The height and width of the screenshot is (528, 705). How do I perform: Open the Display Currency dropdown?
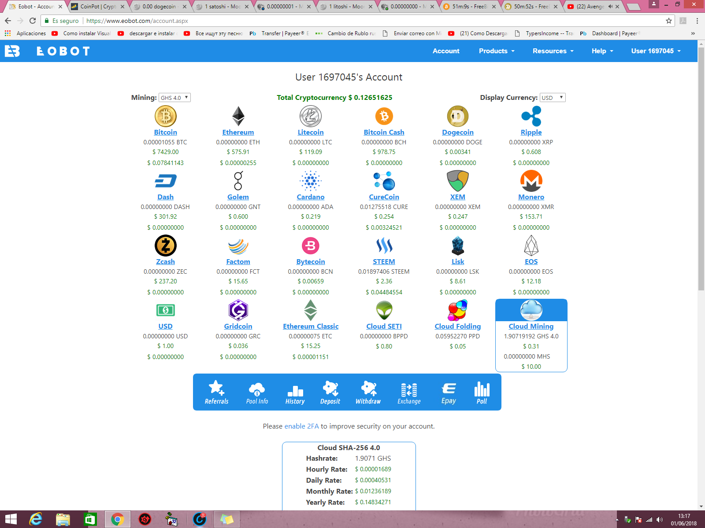(x=553, y=97)
